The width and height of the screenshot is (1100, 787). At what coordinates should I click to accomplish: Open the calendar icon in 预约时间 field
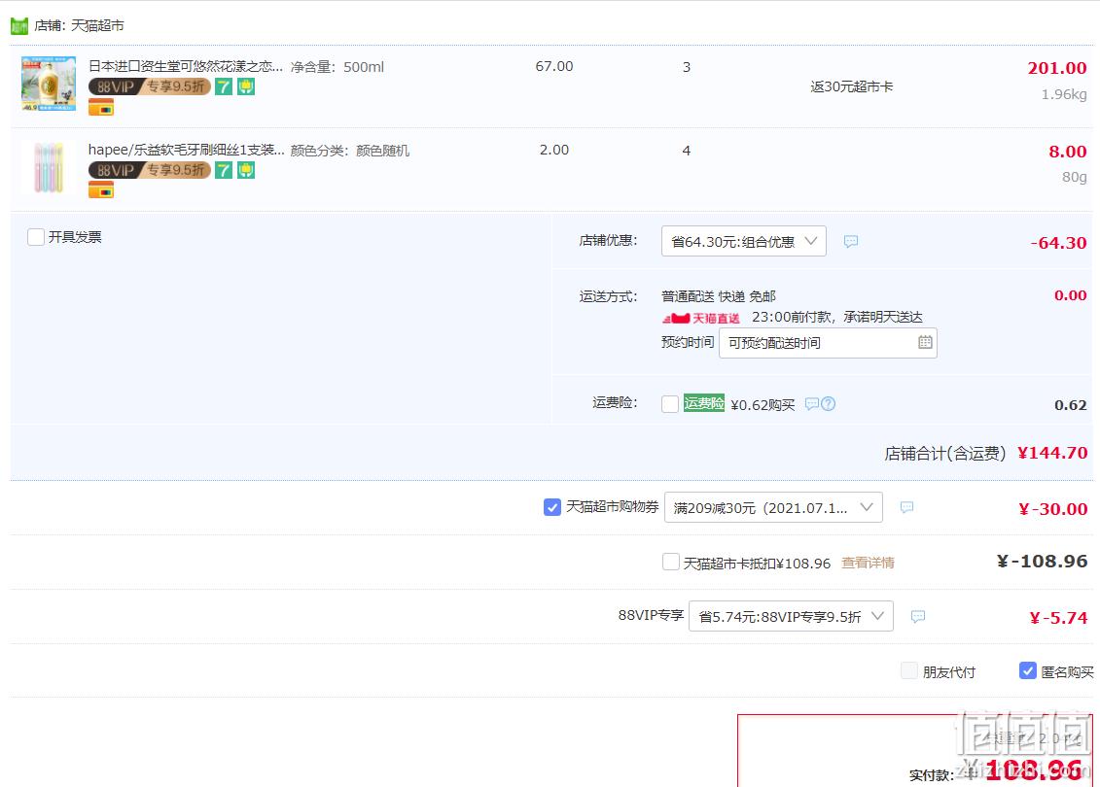click(925, 342)
